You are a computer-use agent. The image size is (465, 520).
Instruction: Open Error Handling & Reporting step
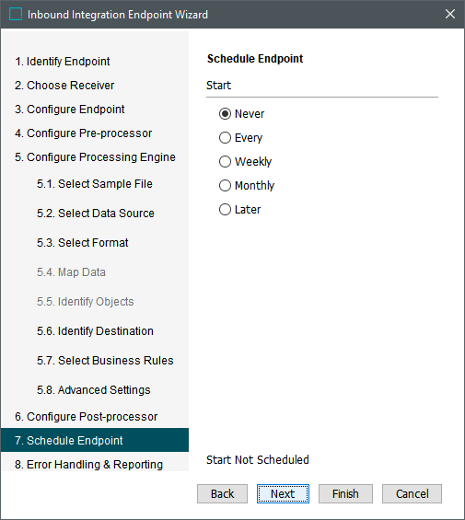[89, 464]
